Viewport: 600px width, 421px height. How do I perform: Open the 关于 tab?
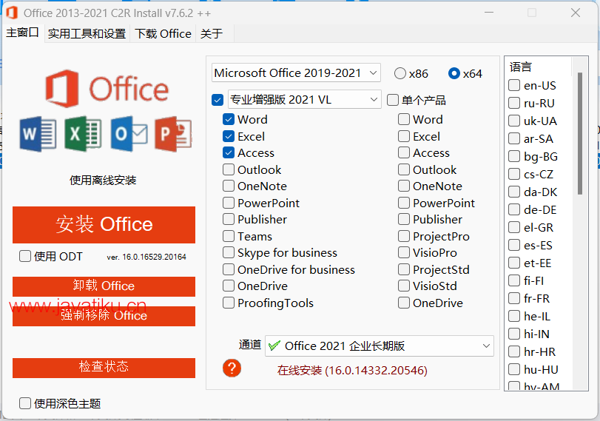click(212, 34)
